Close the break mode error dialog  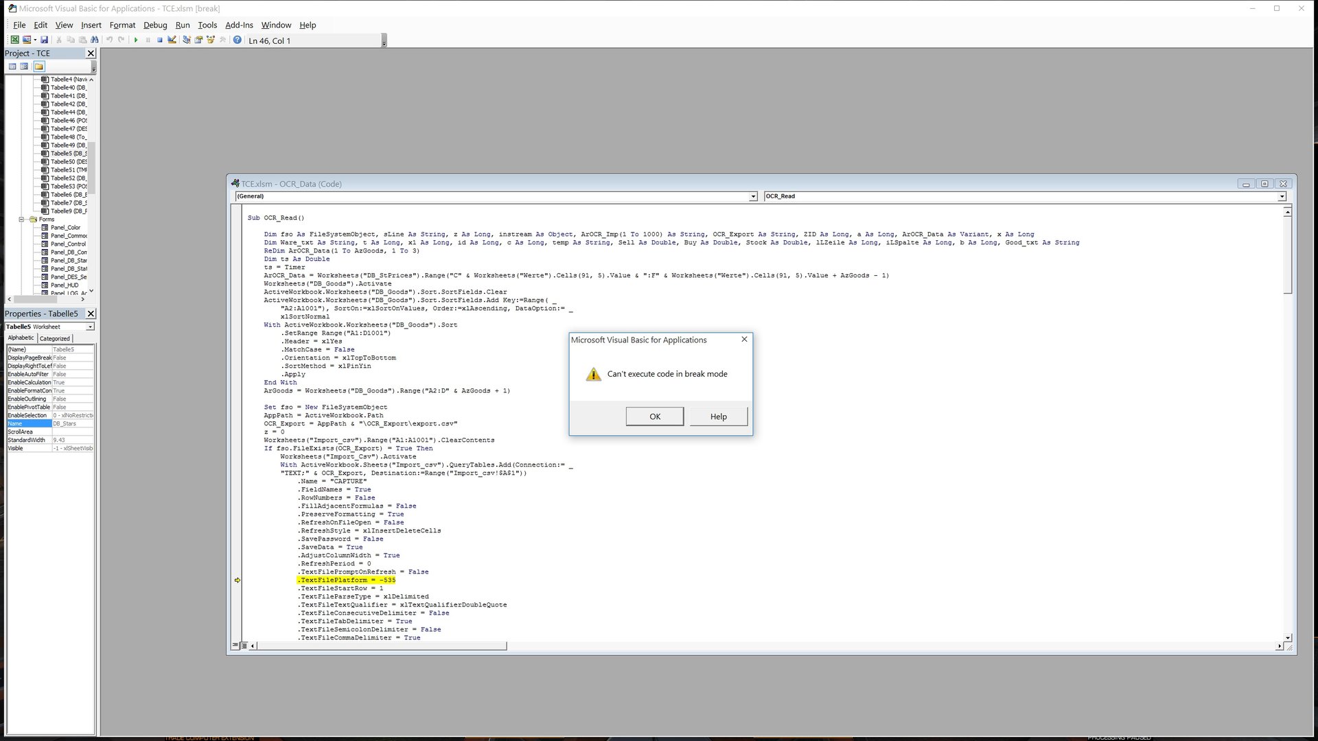(x=744, y=339)
